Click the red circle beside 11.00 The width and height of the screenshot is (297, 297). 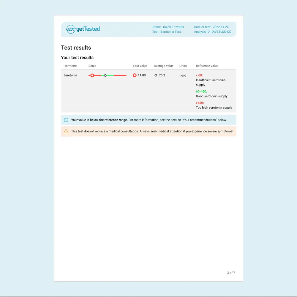click(x=135, y=75)
